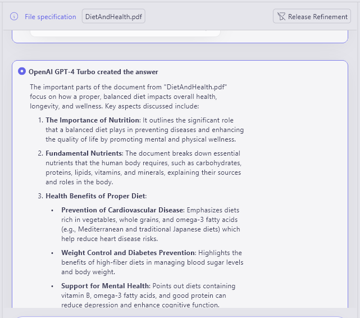Click the text about Mediterranean and Japanese diets
The image size is (360, 318).
(151, 229)
